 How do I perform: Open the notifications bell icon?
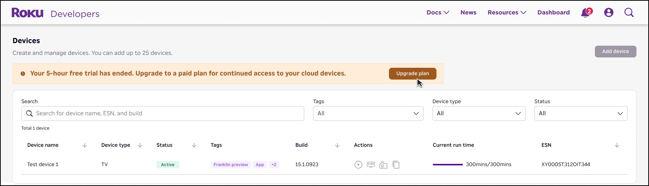586,13
